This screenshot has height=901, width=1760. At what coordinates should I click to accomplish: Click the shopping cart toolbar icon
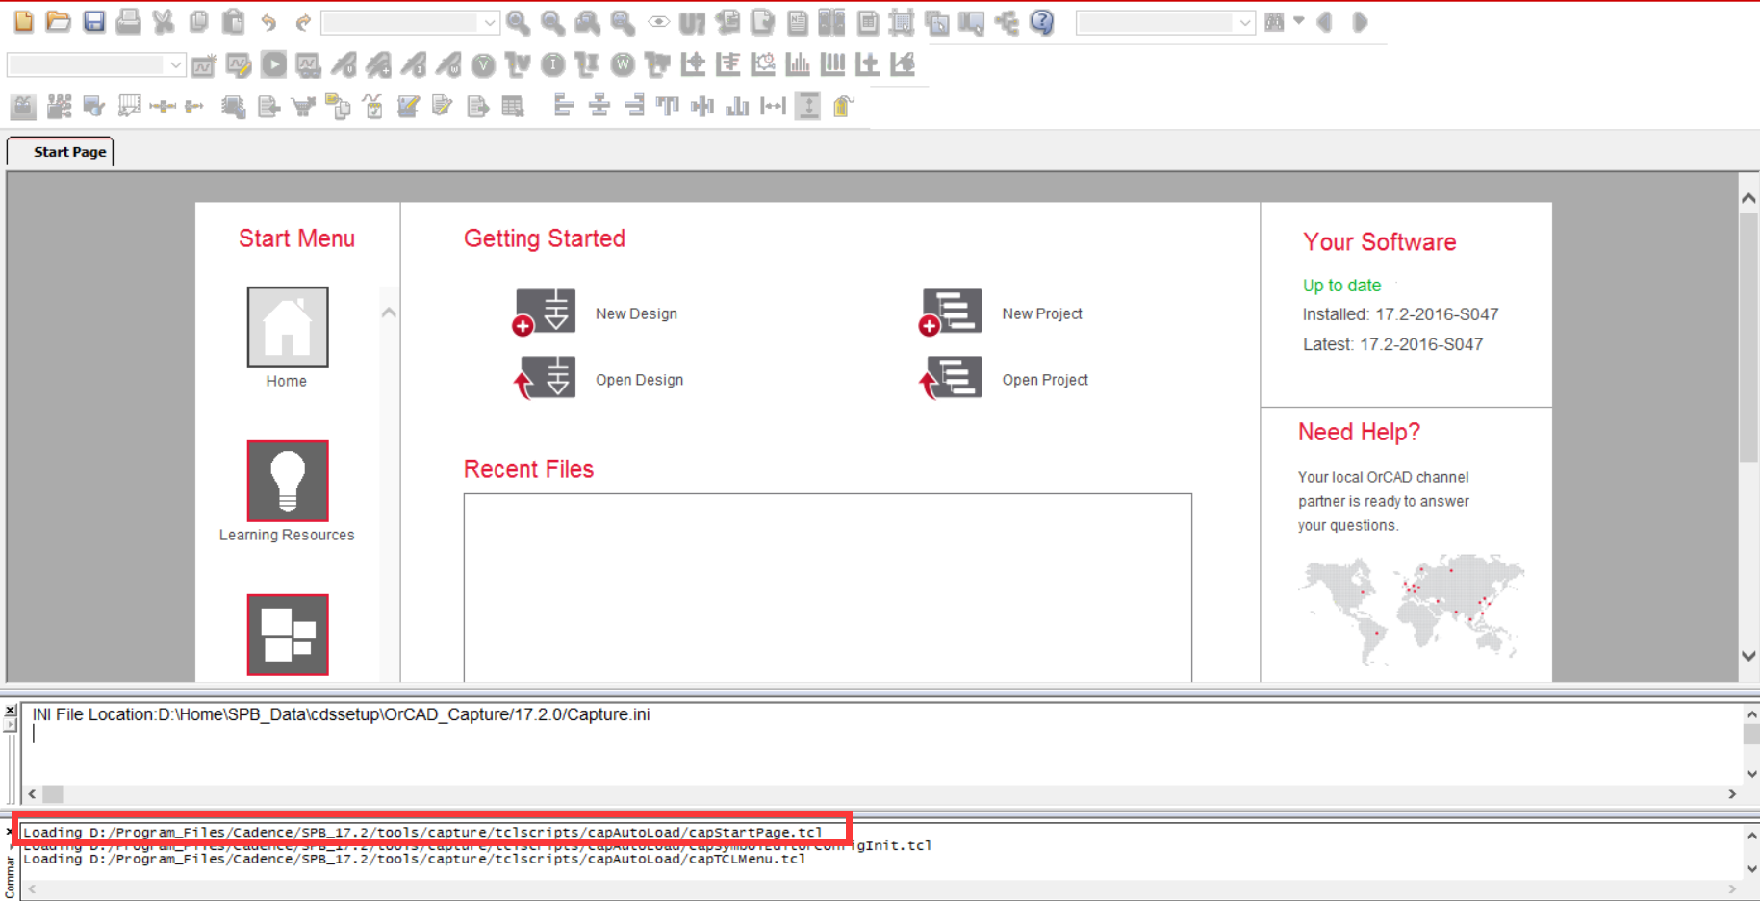pos(303,106)
